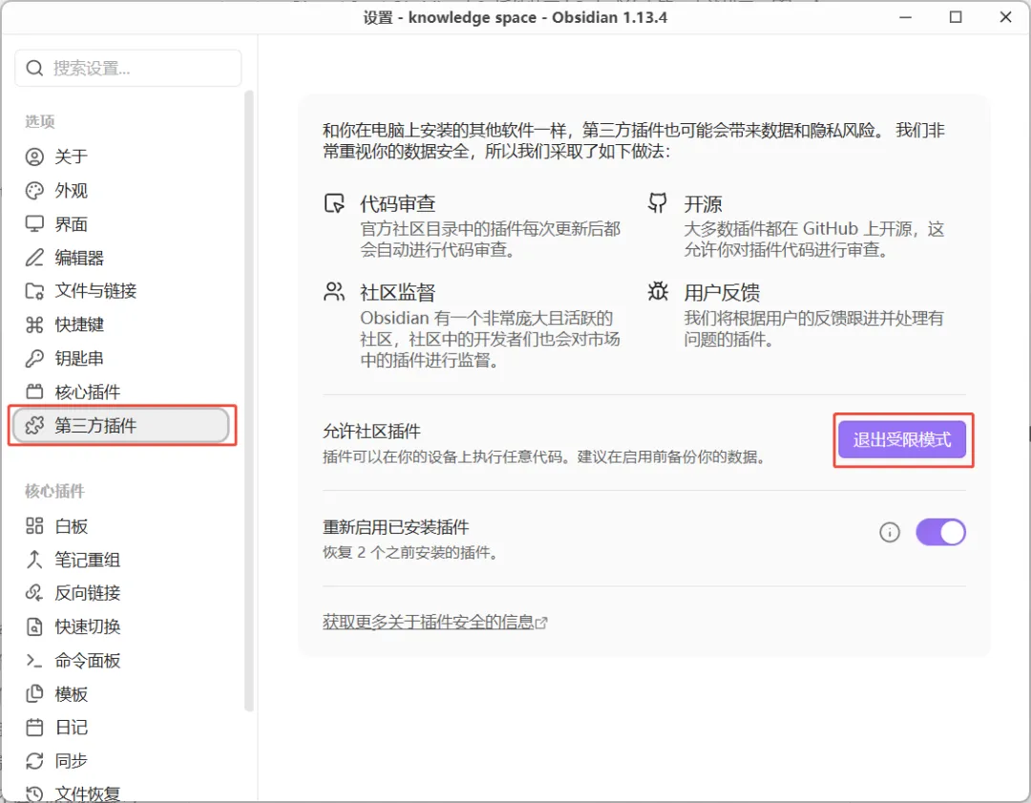Click the 快捷键 command-key icon

pyautogui.click(x=34, y=325)
